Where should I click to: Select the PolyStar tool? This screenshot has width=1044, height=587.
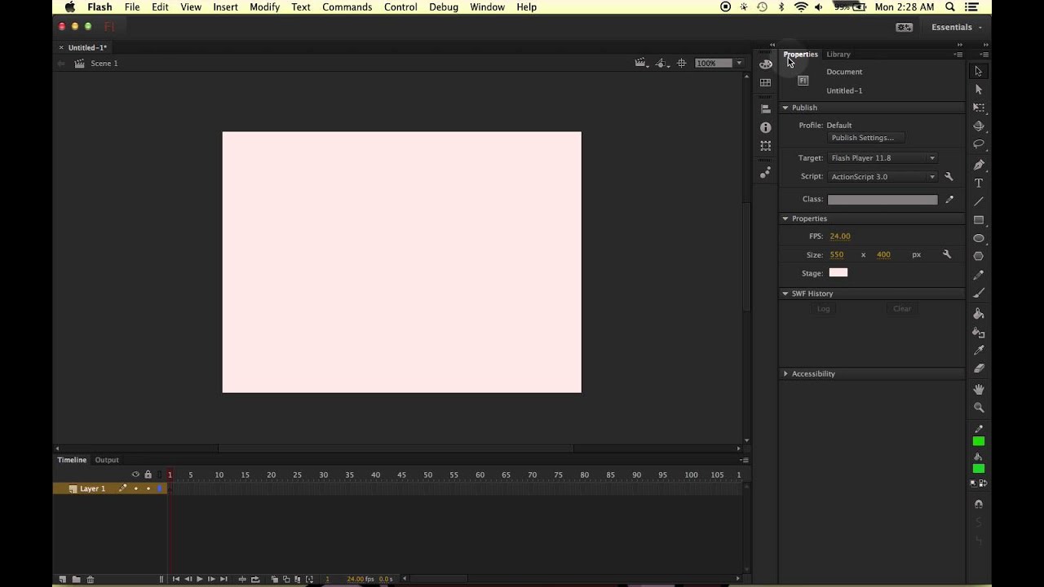click(979, 256)
